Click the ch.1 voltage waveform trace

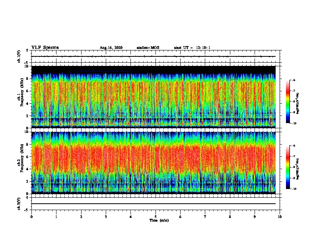click(x=154, y=56)
